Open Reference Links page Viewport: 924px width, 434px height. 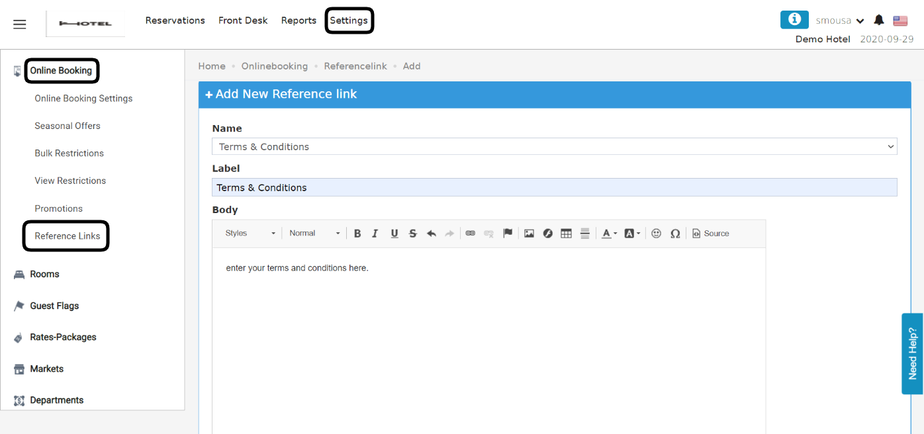(x=68, y=236)
